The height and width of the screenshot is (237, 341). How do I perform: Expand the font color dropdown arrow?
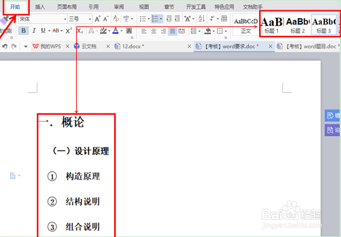[121, 31]
